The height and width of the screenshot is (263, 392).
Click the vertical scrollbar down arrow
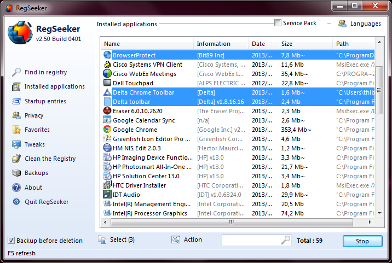(379, 213)
